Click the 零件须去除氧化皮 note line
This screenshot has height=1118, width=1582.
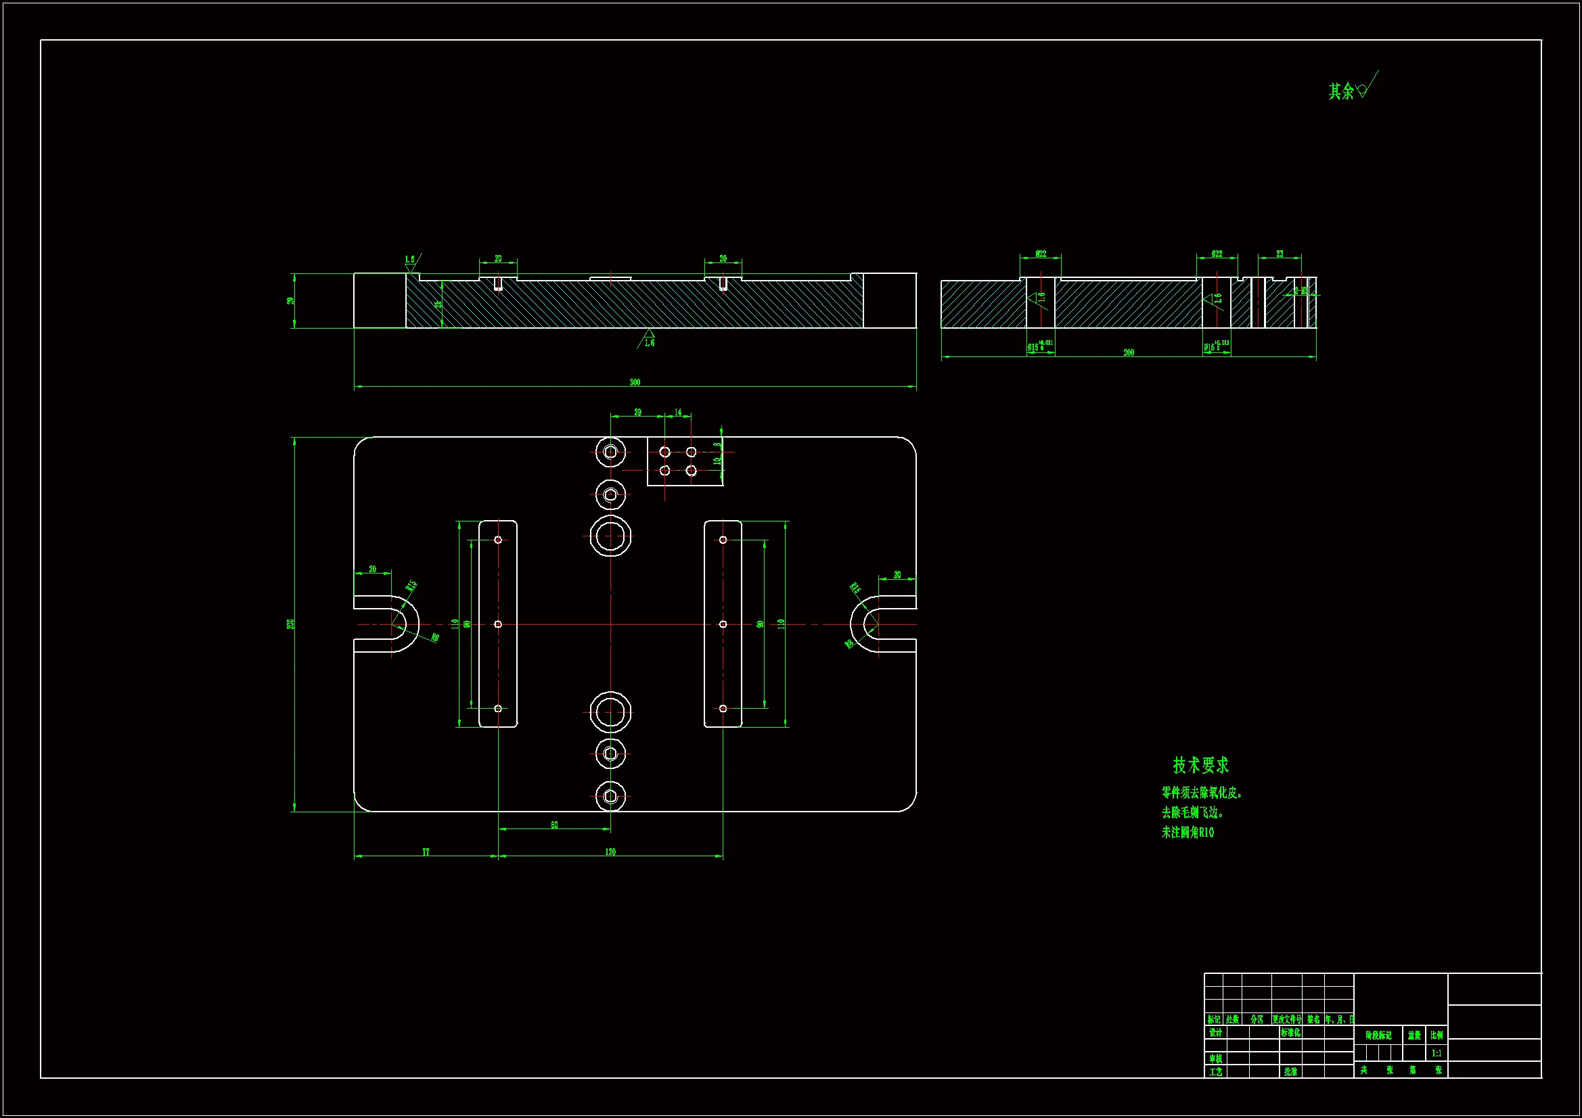click(1202, 793)
